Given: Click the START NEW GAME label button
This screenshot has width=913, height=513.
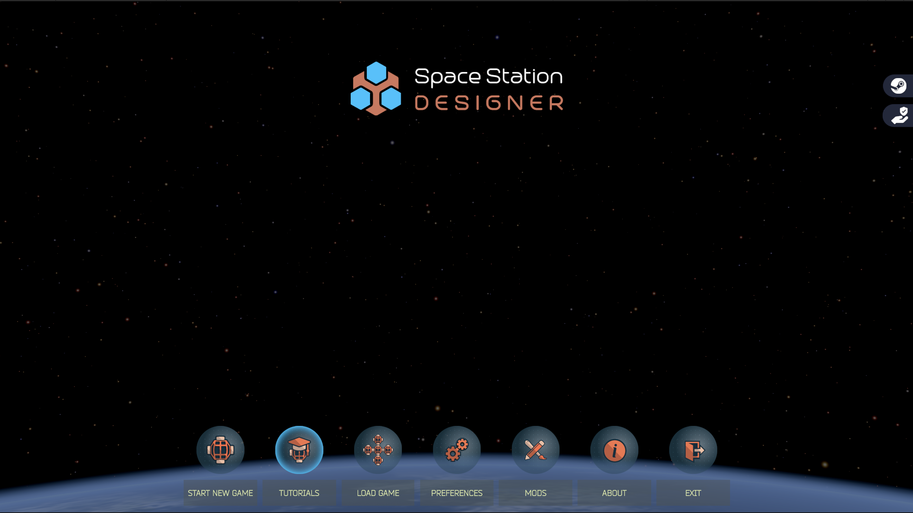Looking at the screenshot, I should tap(220, 493).
